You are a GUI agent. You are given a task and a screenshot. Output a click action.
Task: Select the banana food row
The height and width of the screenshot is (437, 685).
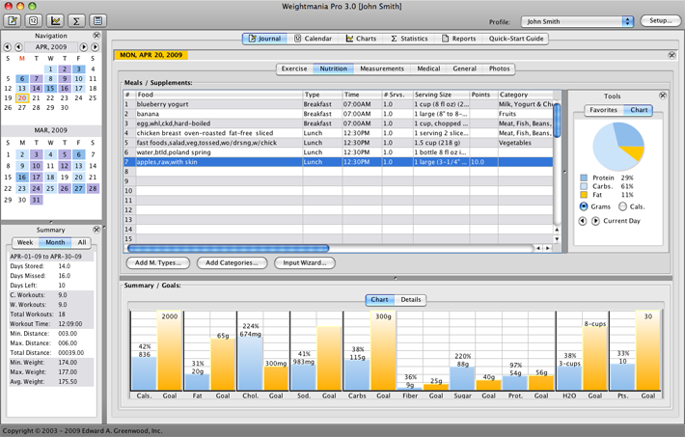click(339, 114)
